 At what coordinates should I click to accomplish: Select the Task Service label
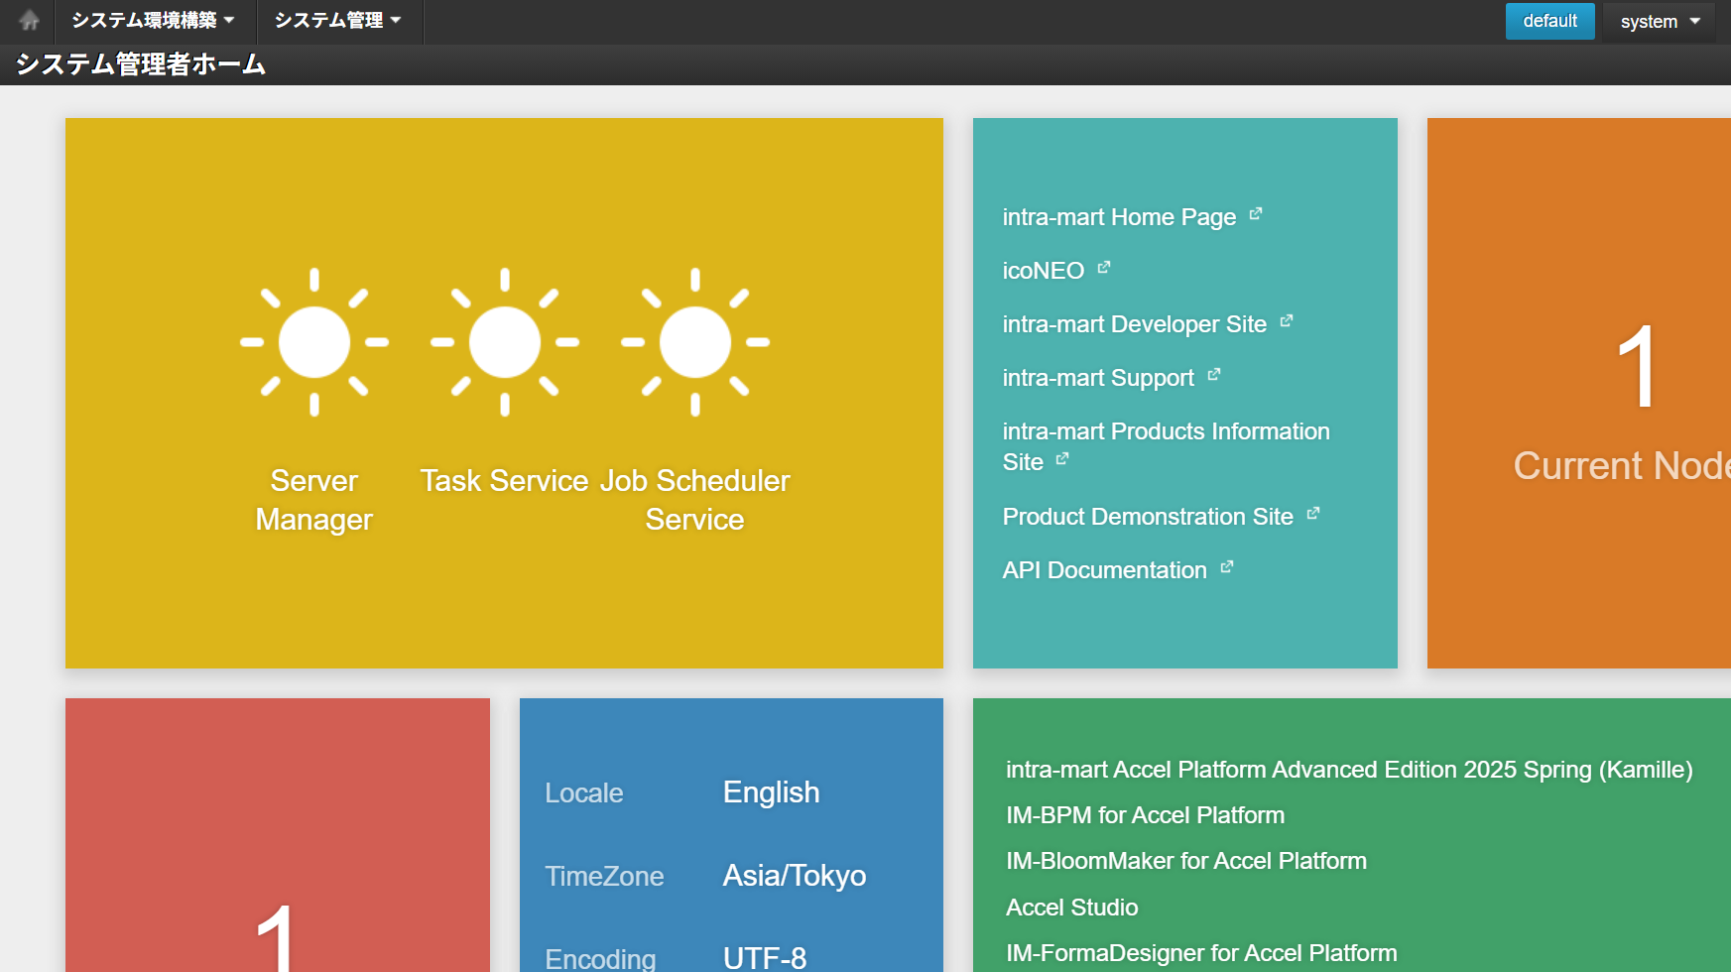point(504,481)
